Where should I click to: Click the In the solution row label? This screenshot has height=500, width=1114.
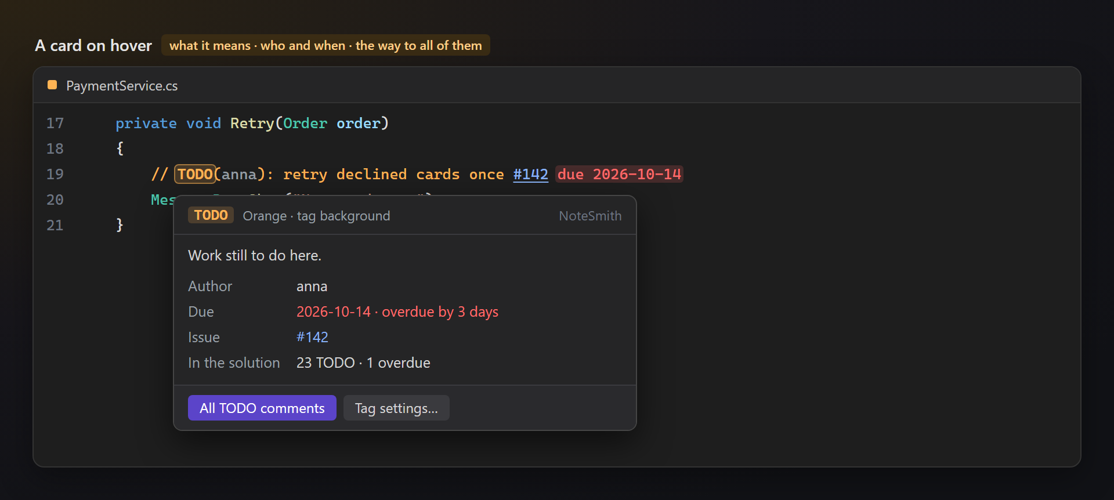click(234, 363)
